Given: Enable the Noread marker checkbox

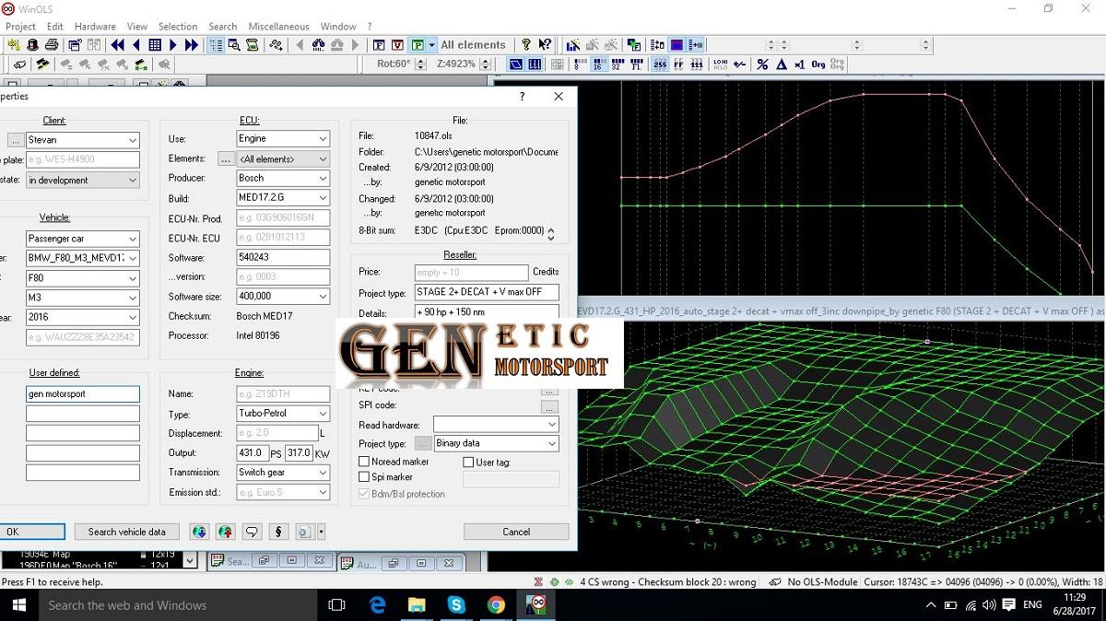Looking at the screenshot, I should tap(364, 462).
